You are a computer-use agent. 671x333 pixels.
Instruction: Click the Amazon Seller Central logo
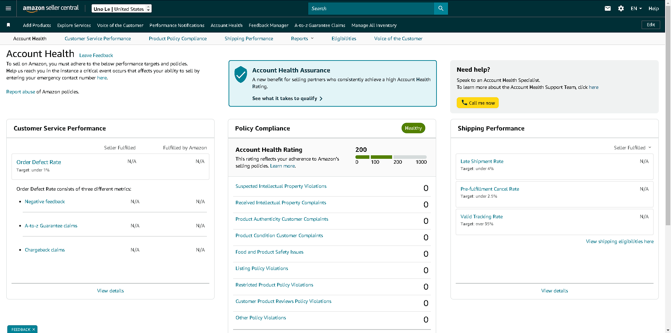tap(51, 8)
